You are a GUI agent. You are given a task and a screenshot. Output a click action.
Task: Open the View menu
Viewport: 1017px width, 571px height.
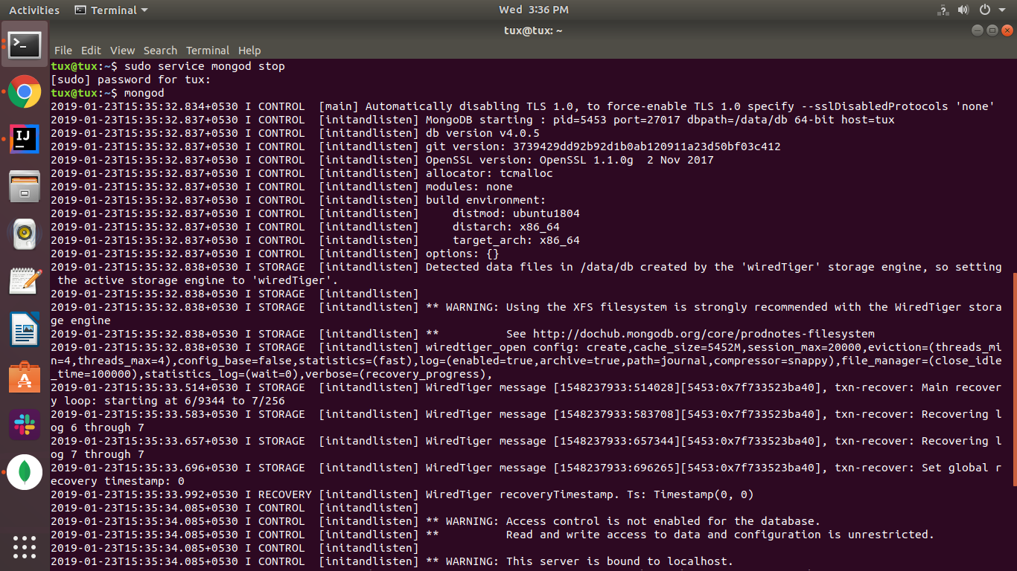pos(122,51)
